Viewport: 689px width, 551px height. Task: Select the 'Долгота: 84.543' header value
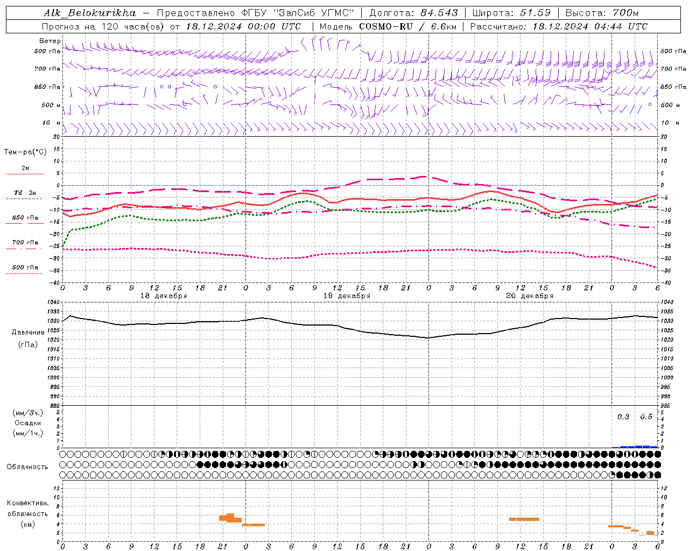click(413, 13)
